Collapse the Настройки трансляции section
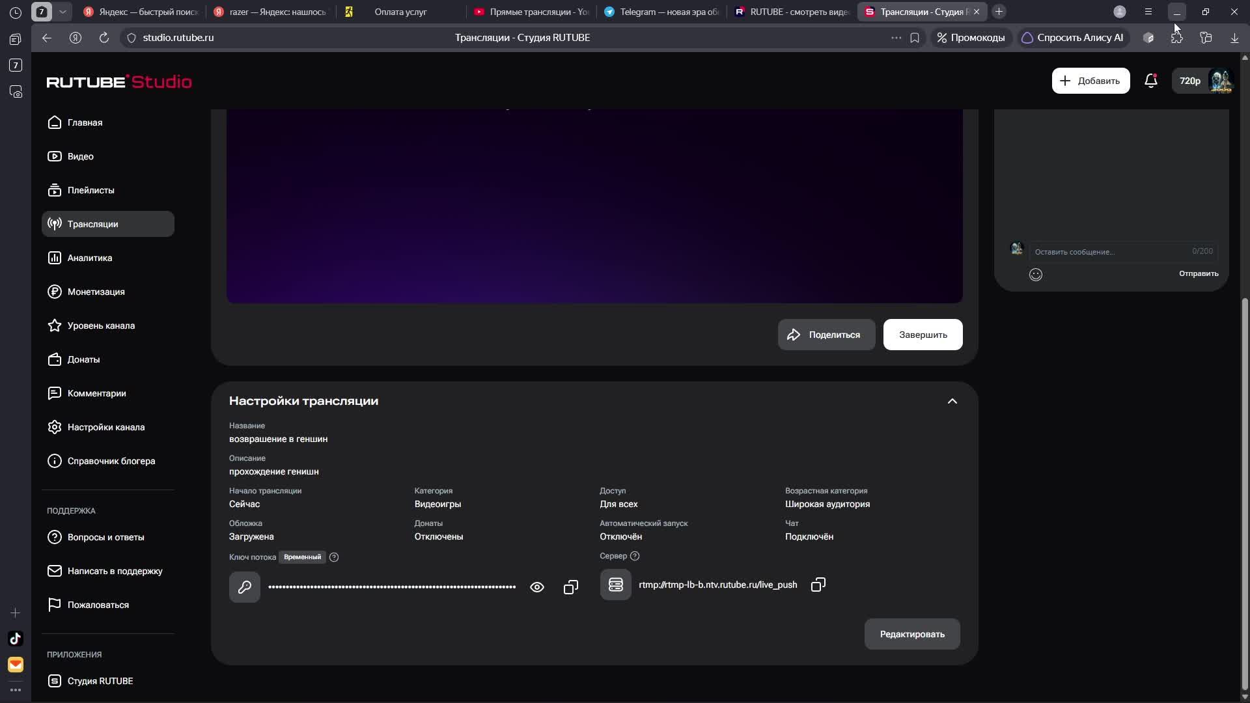 [x=952, y=401]
